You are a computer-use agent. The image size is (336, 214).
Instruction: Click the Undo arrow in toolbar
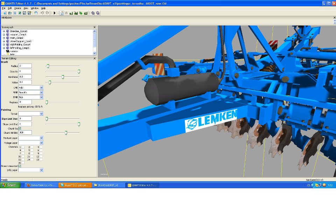pos(42,13)
